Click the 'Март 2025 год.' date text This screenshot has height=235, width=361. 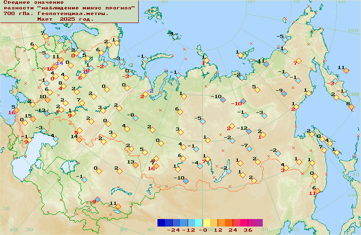point(65,19)
